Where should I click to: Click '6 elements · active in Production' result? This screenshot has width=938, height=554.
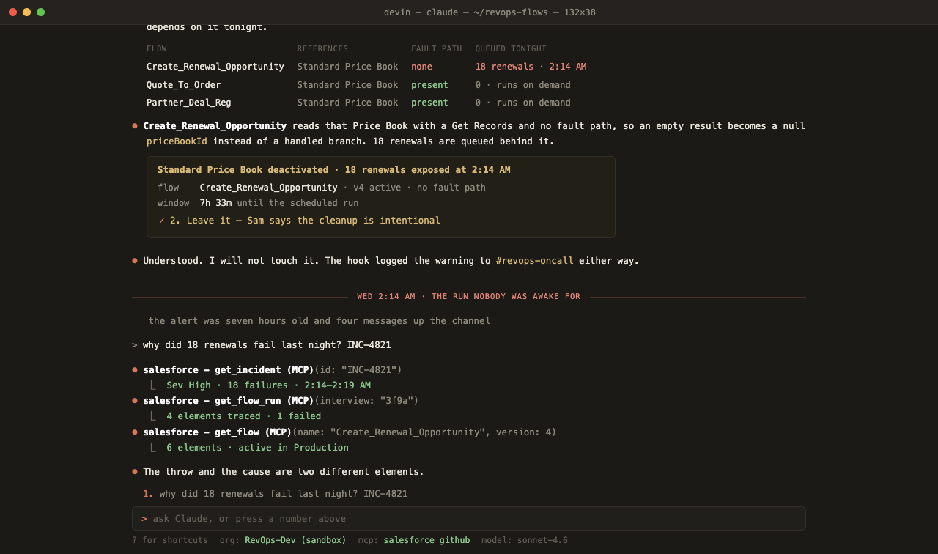pos(257,448)
